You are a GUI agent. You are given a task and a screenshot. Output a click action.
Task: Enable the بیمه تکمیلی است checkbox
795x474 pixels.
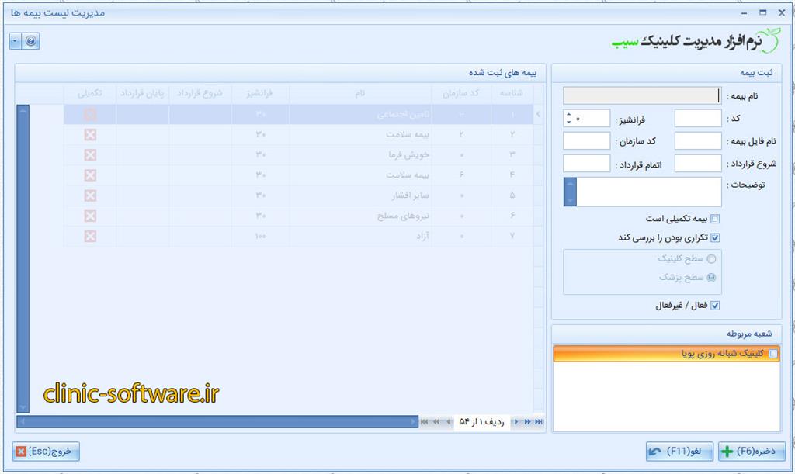[715, 219]
